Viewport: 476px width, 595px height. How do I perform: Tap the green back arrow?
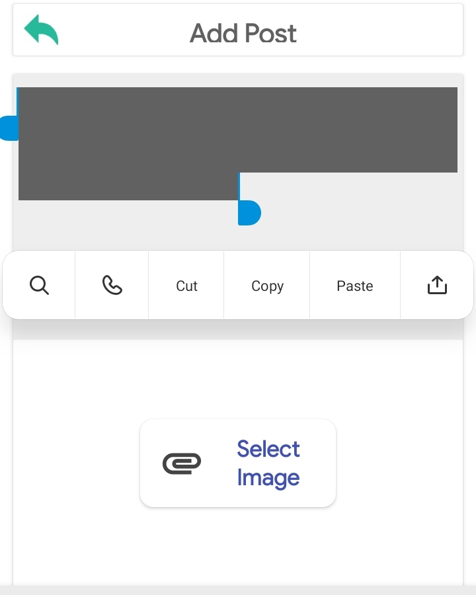tap(41, 30)
